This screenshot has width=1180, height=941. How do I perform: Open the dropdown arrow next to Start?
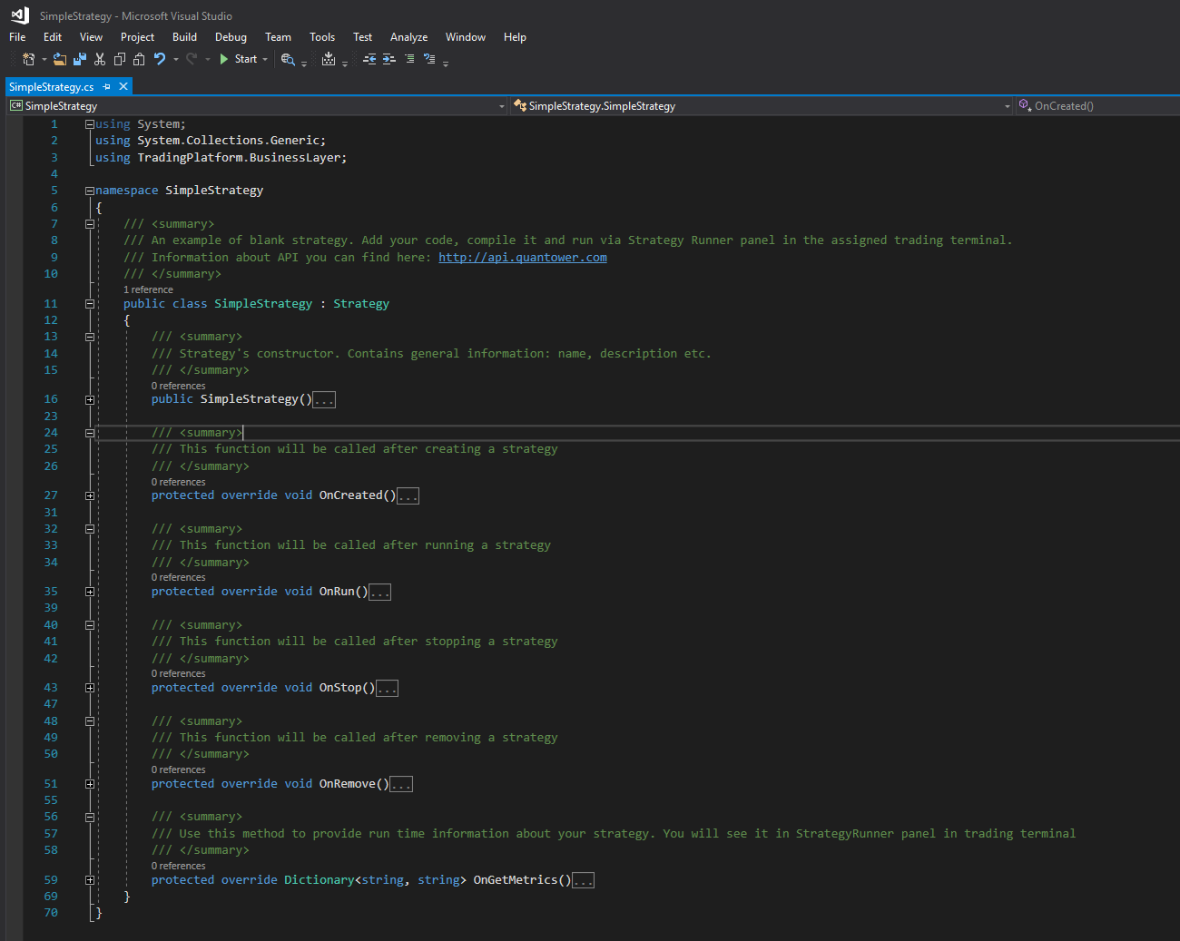(265, 59)
